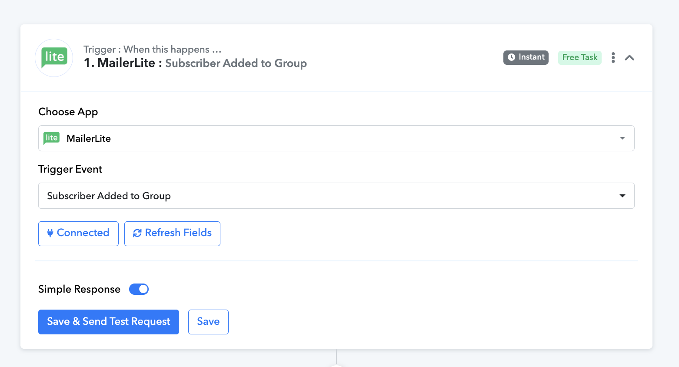Image resolution: width=679 pixels, height=367 pixels.
Task: Open the Choose App dropdown
Action: (336, 138)
